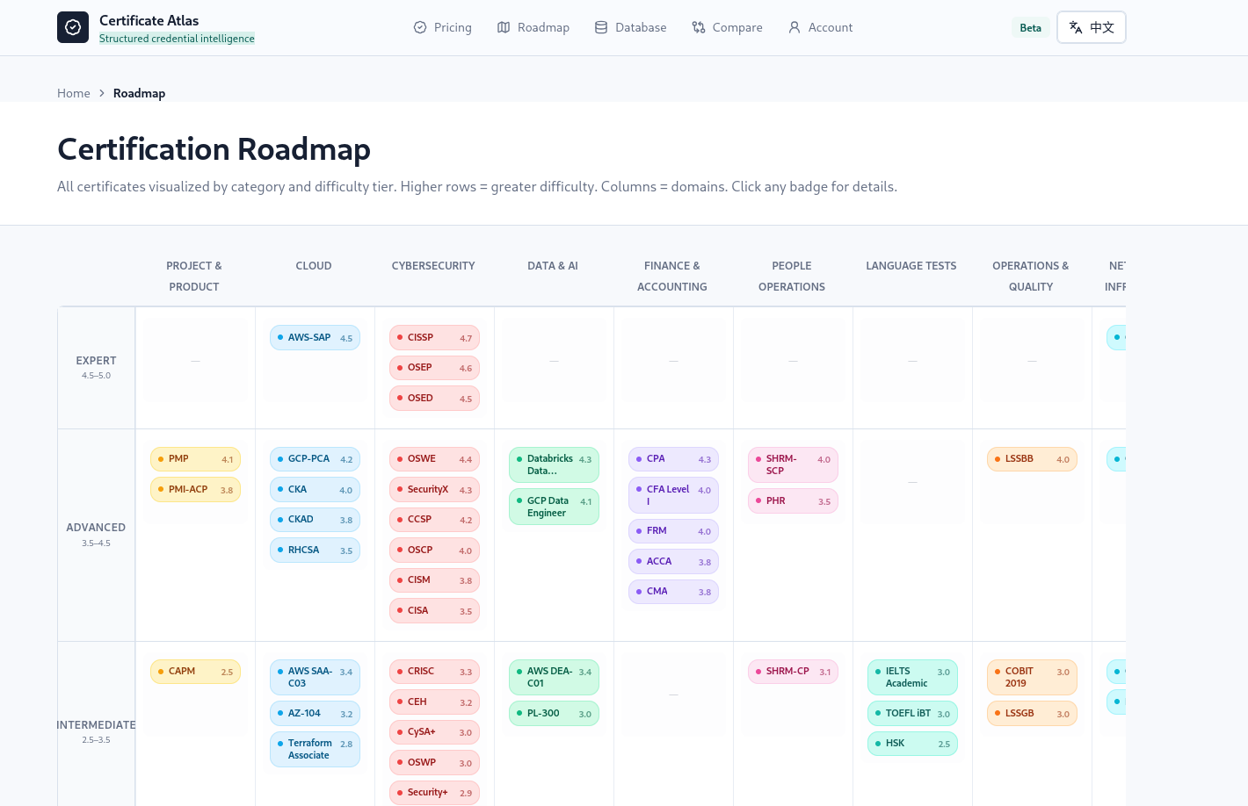Screen dimensions: 1248x806
Task: Open the SHRM-CP badge
Action: tap(793, 672)
